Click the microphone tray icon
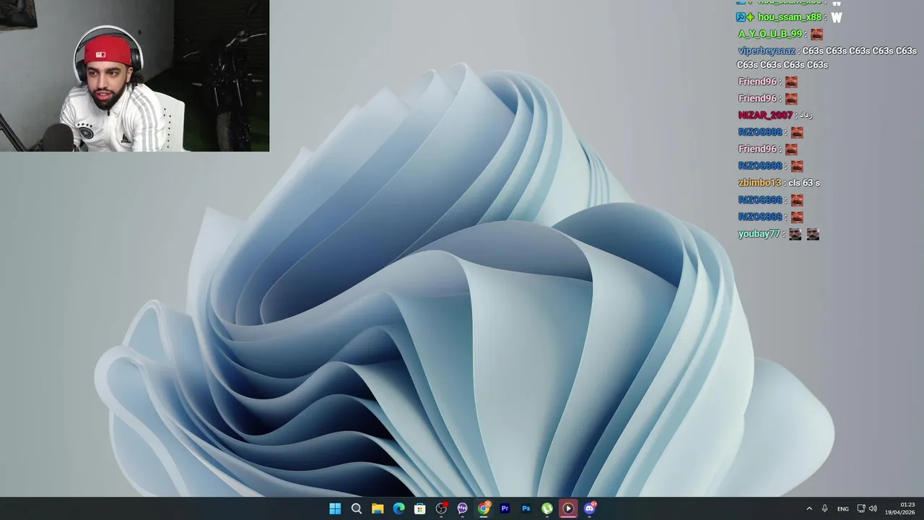 (x=824, y=508)
